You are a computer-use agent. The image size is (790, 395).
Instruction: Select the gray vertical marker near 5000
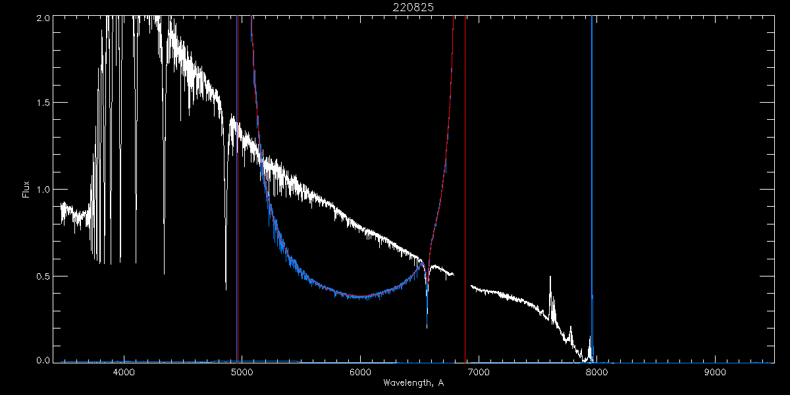click(237, 197)
